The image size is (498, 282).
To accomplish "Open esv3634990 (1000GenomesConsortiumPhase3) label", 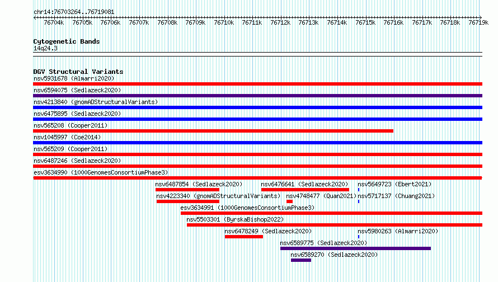I will 101,172.
